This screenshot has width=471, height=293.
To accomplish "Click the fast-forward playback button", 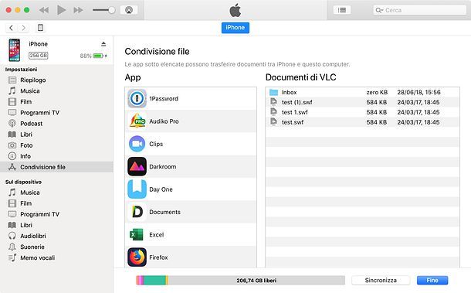I will point(78,10).
